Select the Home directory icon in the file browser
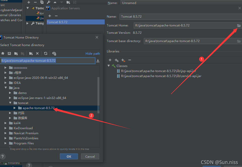 (3, 53)
